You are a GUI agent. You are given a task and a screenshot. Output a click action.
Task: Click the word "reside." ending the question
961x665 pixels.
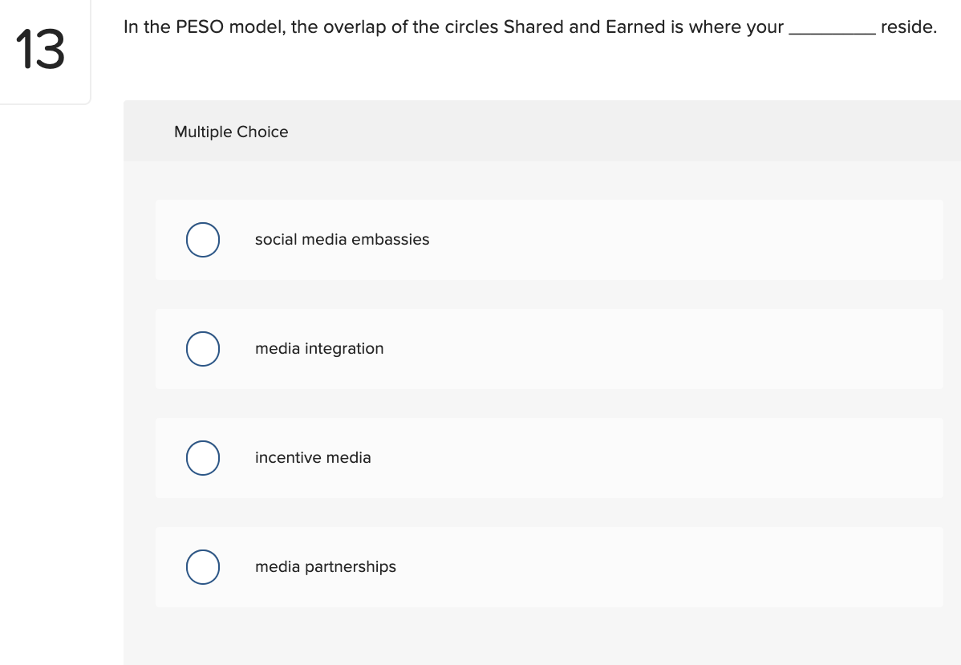coord(908,27)
